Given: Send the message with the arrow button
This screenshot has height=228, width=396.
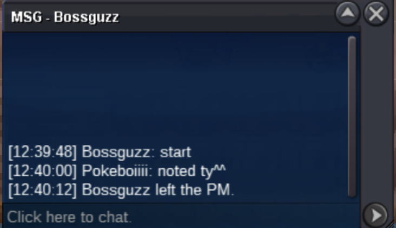Looking at the screenshot, I should coord(375,215).
